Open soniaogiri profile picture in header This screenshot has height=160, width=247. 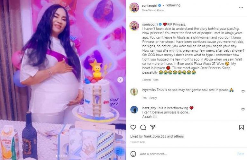click(x=134, y=8)
